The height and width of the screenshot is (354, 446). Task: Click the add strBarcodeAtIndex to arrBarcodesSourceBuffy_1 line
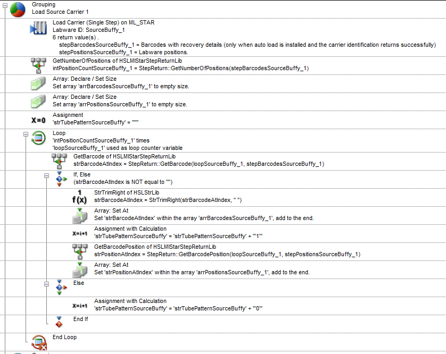pyautogui.click(x=204, y=218)
